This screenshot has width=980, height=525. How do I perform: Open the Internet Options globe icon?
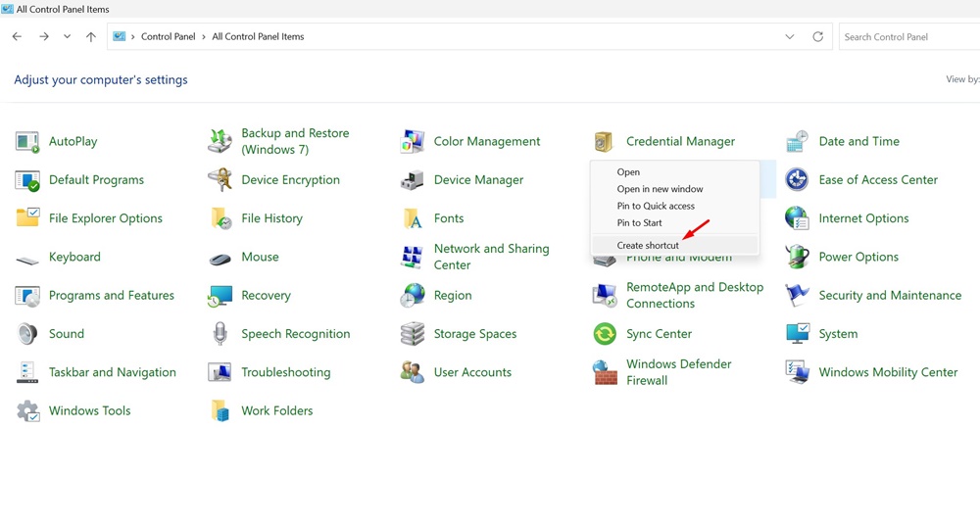[798, 218]
